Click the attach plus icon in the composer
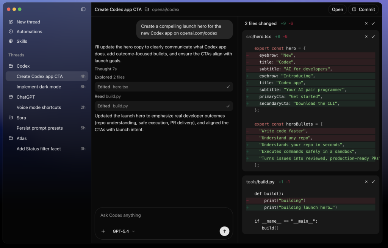 coord(103,231)
